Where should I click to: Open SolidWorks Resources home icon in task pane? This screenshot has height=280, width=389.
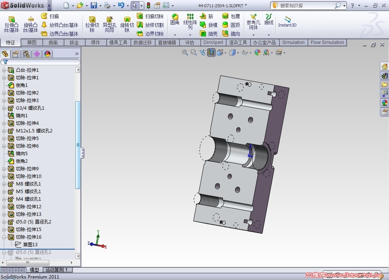(384, 66)
